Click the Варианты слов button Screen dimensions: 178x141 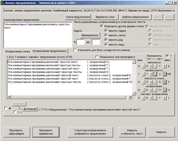[105, 17]
